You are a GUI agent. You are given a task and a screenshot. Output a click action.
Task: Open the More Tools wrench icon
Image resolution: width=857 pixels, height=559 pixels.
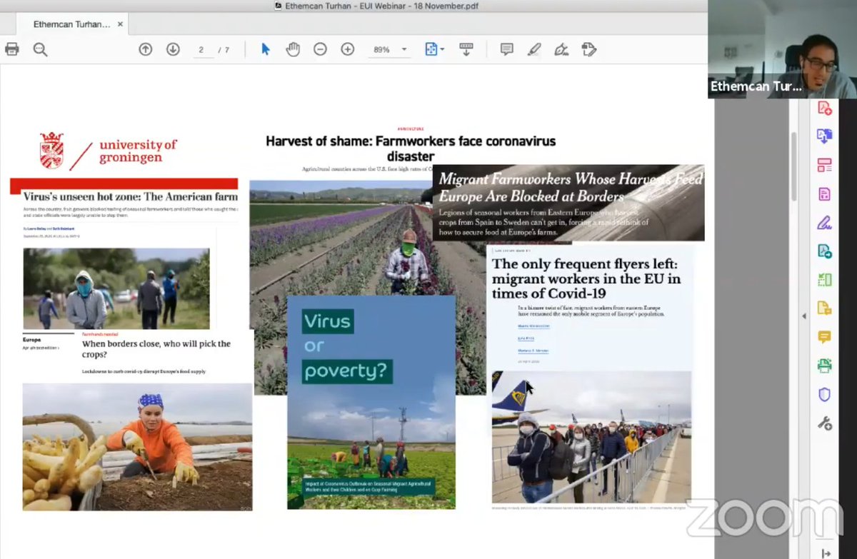[824, 423]
